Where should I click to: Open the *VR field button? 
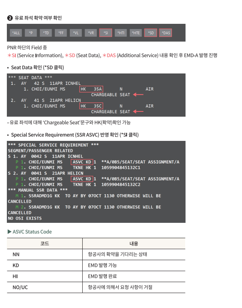[91, 33]
